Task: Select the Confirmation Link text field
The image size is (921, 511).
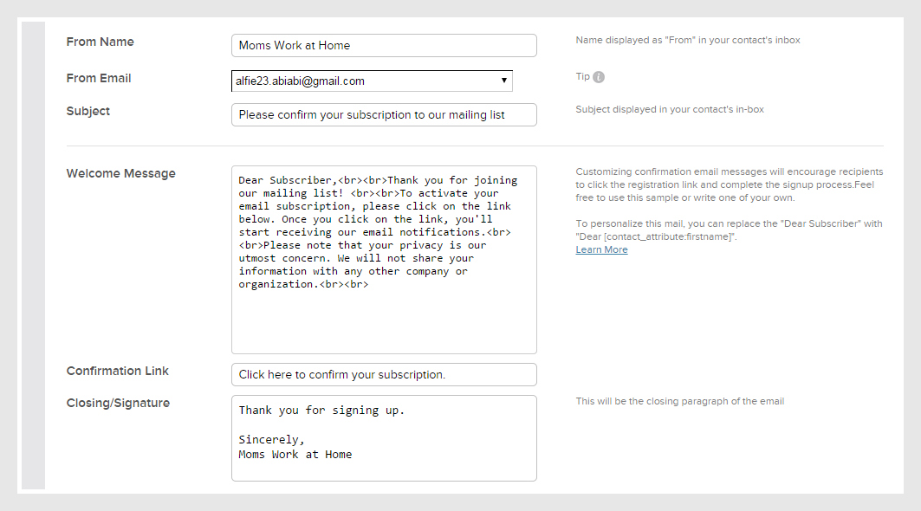Action: tap(384, 374)
